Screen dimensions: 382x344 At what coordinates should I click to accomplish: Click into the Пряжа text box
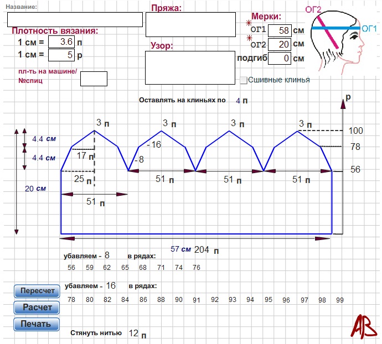[190, 25]
